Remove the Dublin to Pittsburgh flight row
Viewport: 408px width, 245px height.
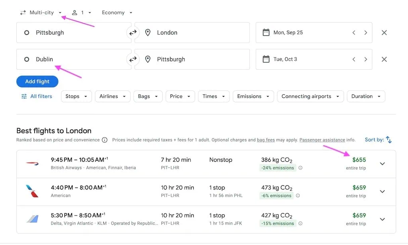coord(384,59)
